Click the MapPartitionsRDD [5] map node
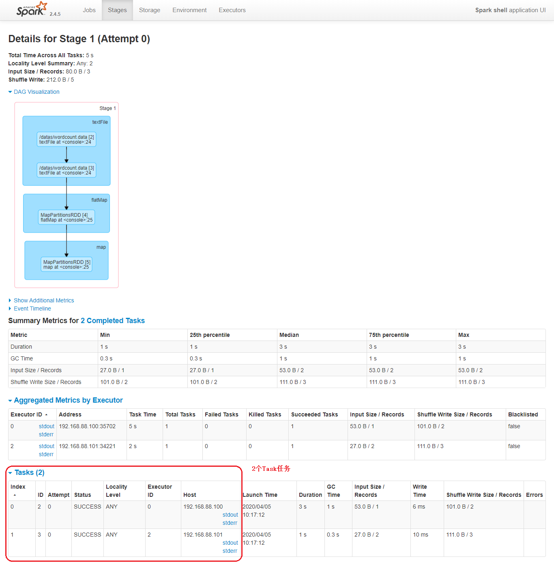The image size is (554, 565). (x=67, y=265)
